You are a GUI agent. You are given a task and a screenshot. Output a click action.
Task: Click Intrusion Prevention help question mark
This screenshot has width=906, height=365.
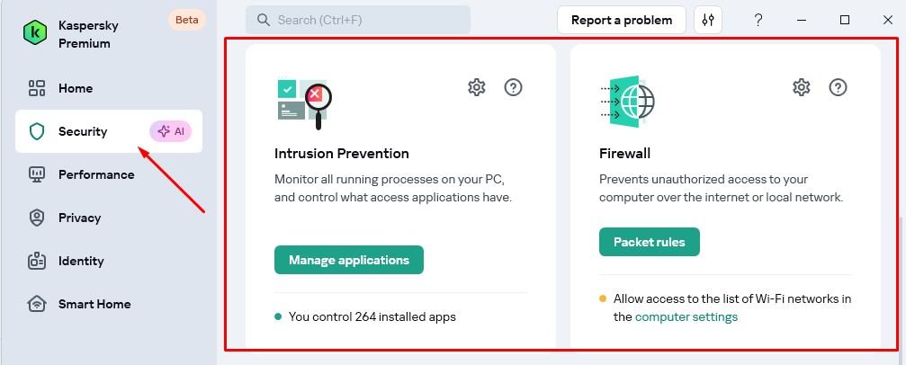pyautogui.click(x=513, y=87)
